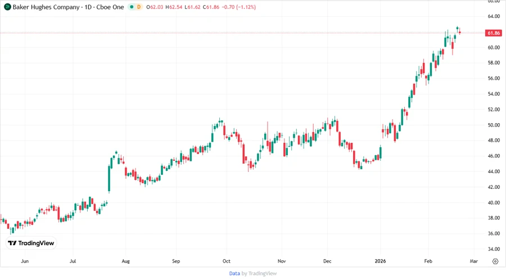Select the Mar label on time axis
This screenshot has width=506, height=280.
(474, 261)
